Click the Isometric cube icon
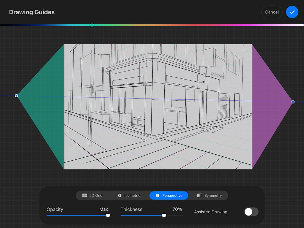 coord(120,195)
